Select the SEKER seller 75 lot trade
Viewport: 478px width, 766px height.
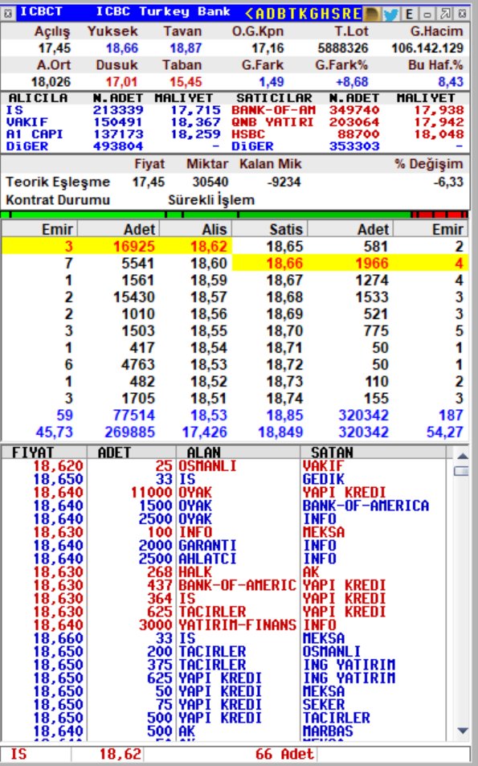point(324,704)
